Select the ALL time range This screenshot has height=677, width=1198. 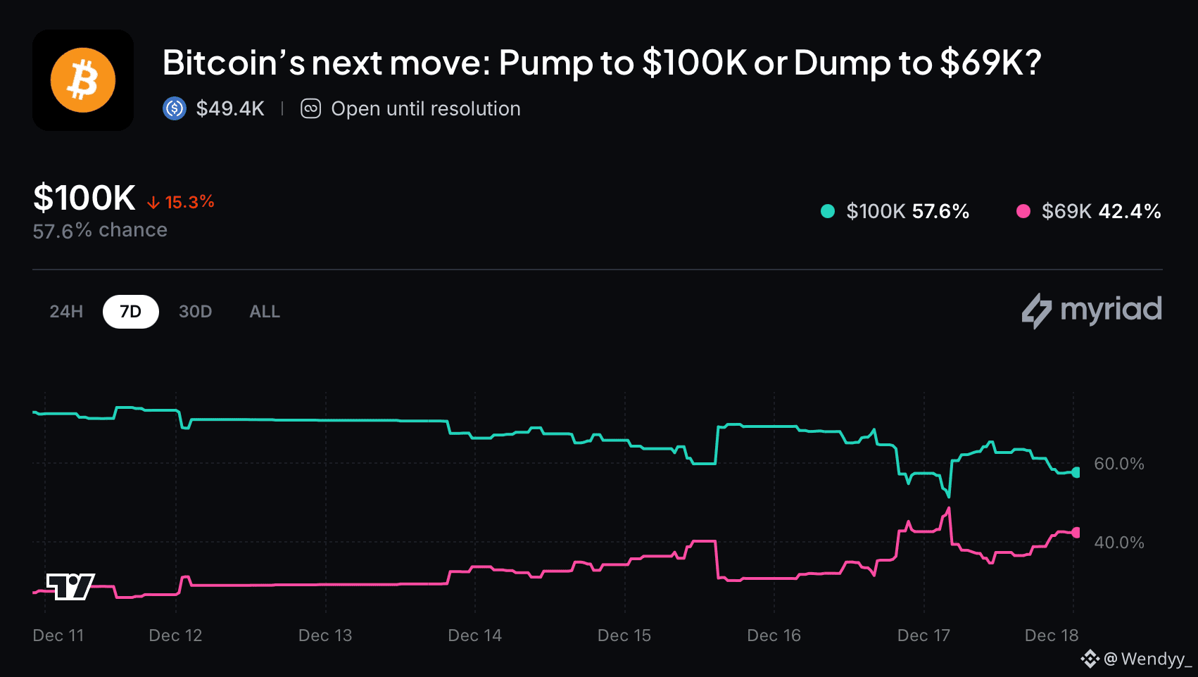264,311
